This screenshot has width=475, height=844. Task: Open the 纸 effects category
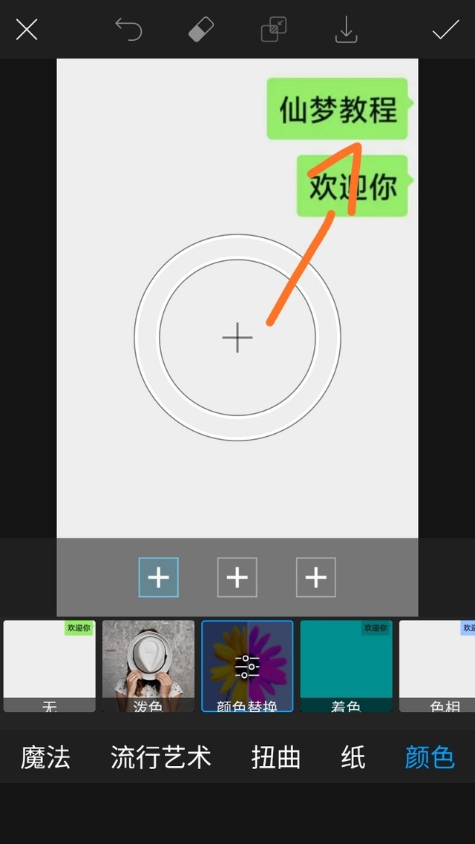[353, 757]
